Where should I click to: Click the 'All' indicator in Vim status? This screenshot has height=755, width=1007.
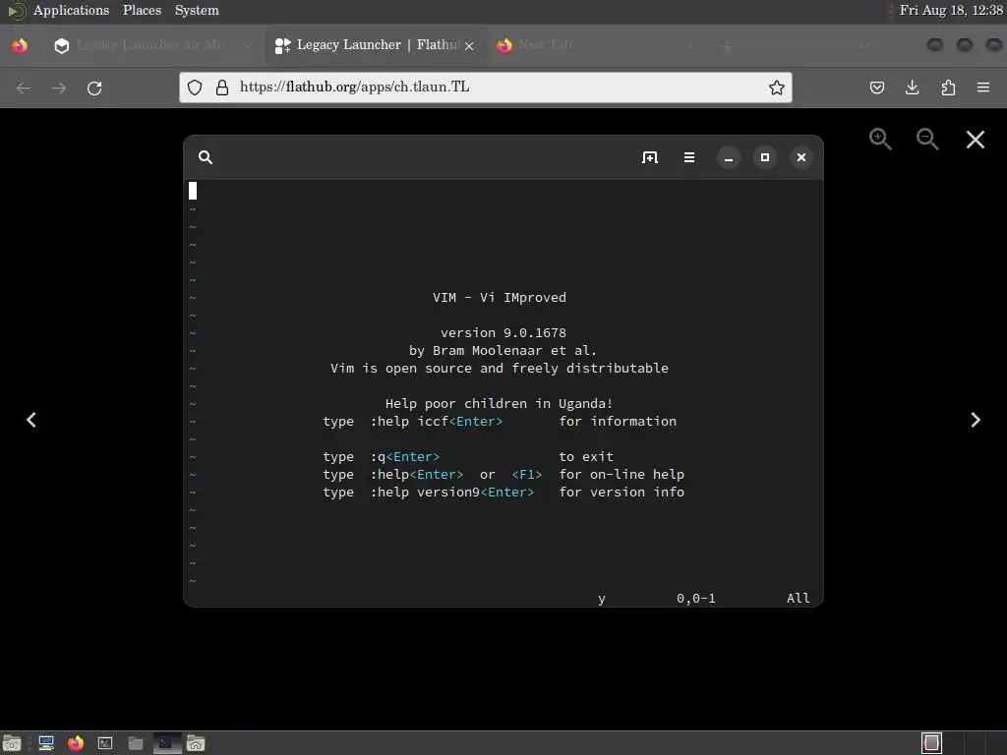(x=799, y=599)
